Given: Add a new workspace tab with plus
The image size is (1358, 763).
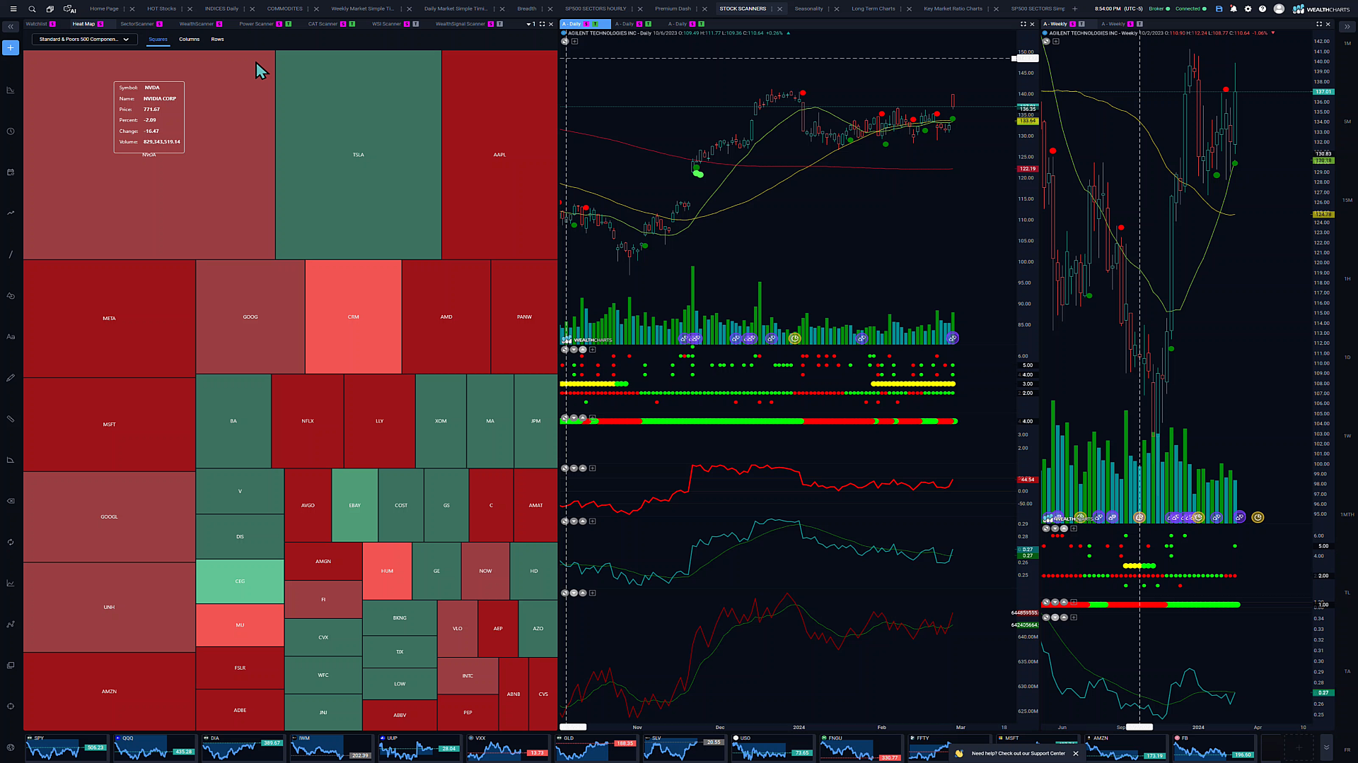Looking at the screenshot, I should [1075, 9].
